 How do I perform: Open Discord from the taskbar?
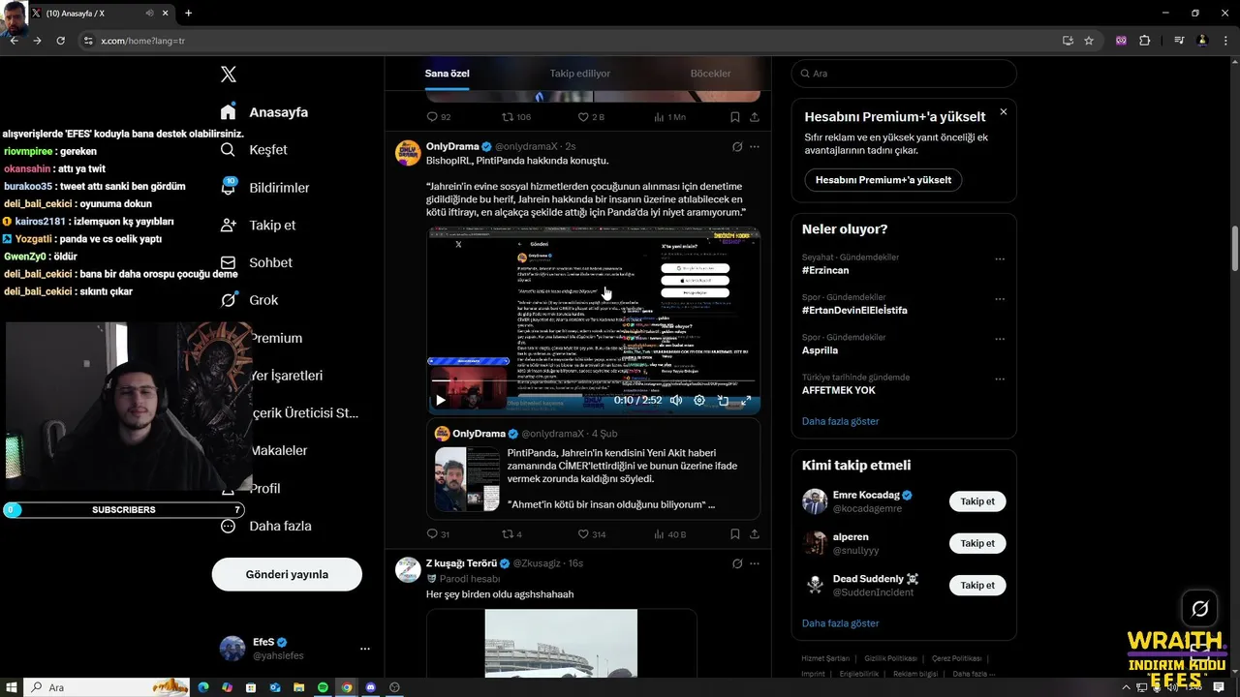coord(370,687)
